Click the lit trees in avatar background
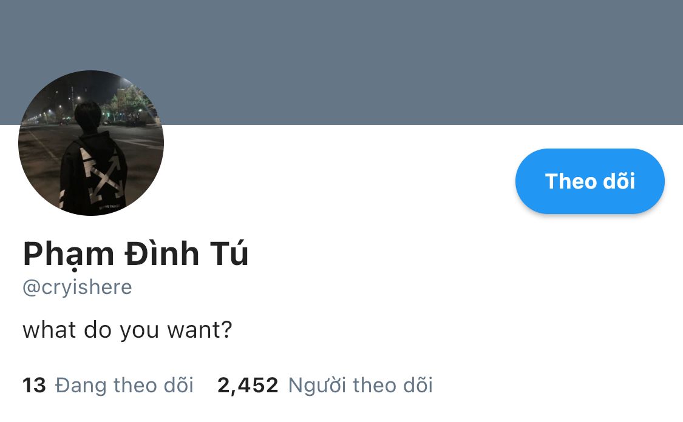The image size is (683, 422). [x=129, y=104]
